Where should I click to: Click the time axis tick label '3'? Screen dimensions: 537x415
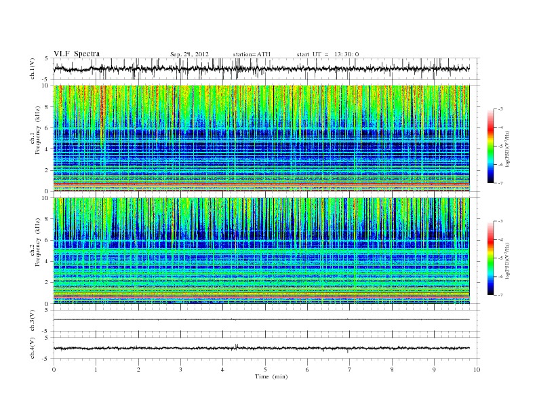pos(180,370)
